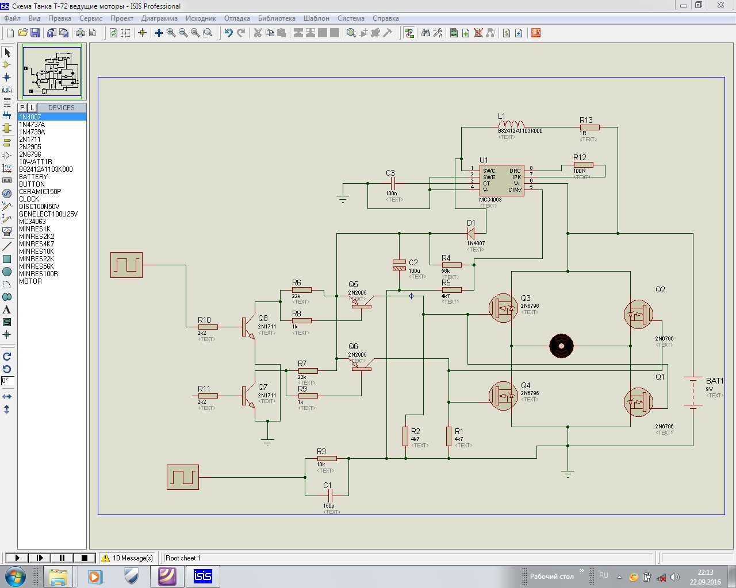The image size is (736, 588).
Task: Copy the selection to clipboard
Action: [270, 33]
